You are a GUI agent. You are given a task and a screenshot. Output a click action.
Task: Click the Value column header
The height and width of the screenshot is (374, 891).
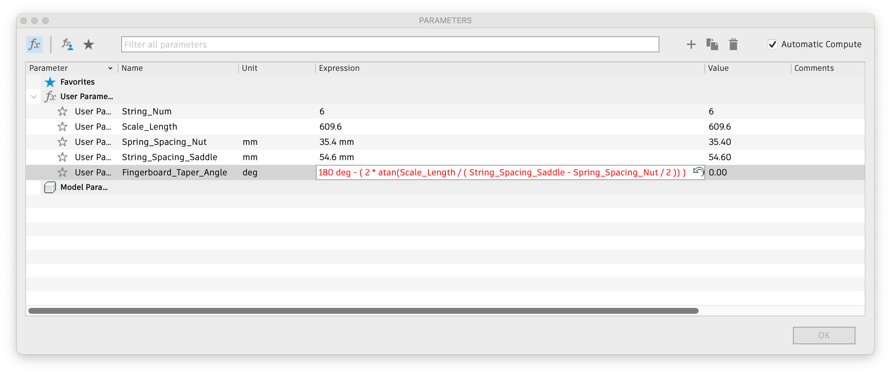click(x=718, y=68)
